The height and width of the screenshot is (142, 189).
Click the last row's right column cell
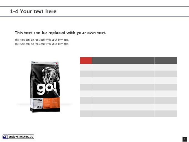click(x=166, y=114)
